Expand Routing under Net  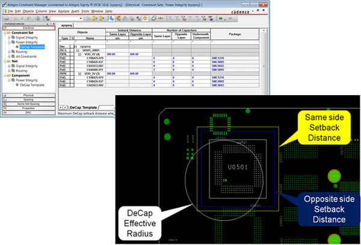9,70
